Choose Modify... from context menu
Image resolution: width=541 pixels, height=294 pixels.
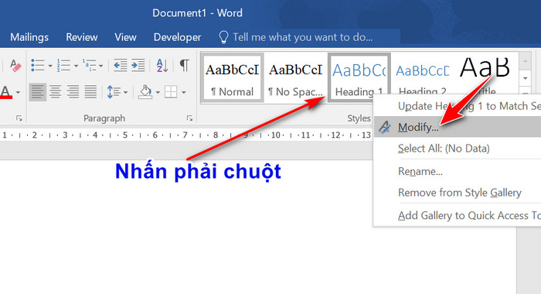click(458, 127)
